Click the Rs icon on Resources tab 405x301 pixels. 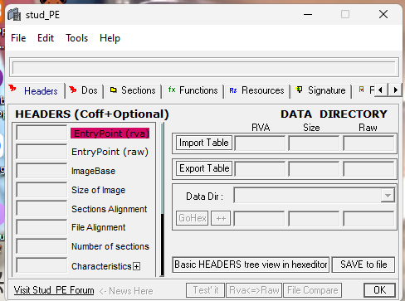pyautogui.click(x=233, y=90)
